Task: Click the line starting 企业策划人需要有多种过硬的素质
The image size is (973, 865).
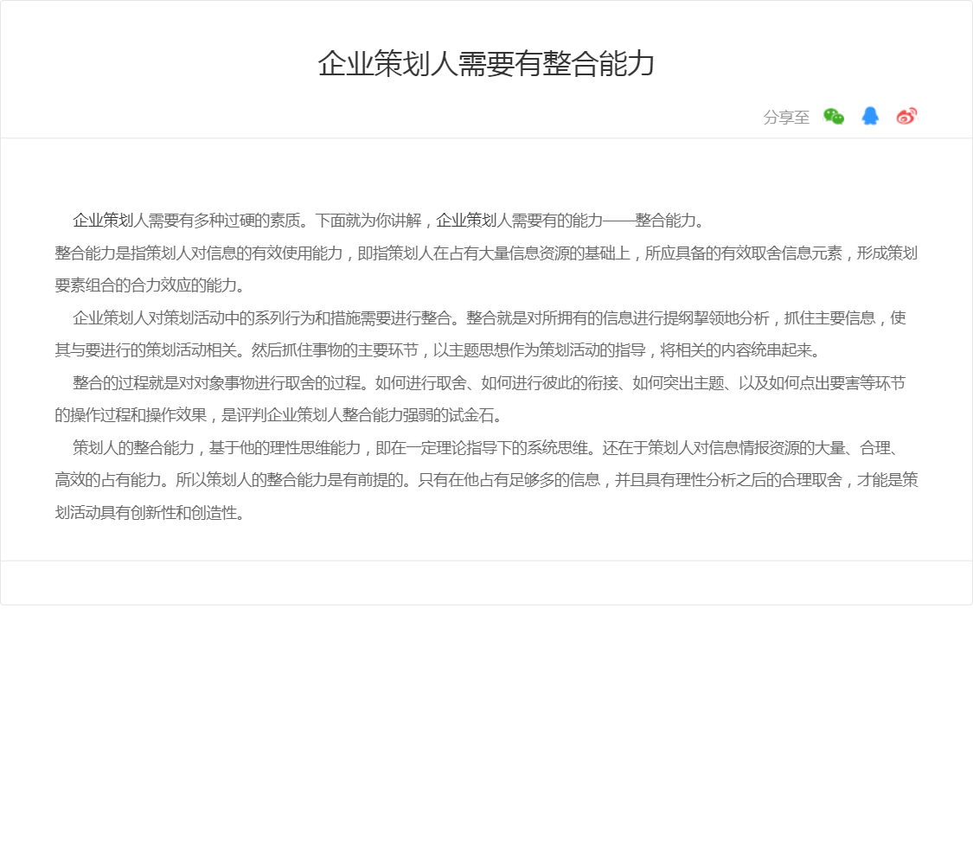Action: (389, 221)
